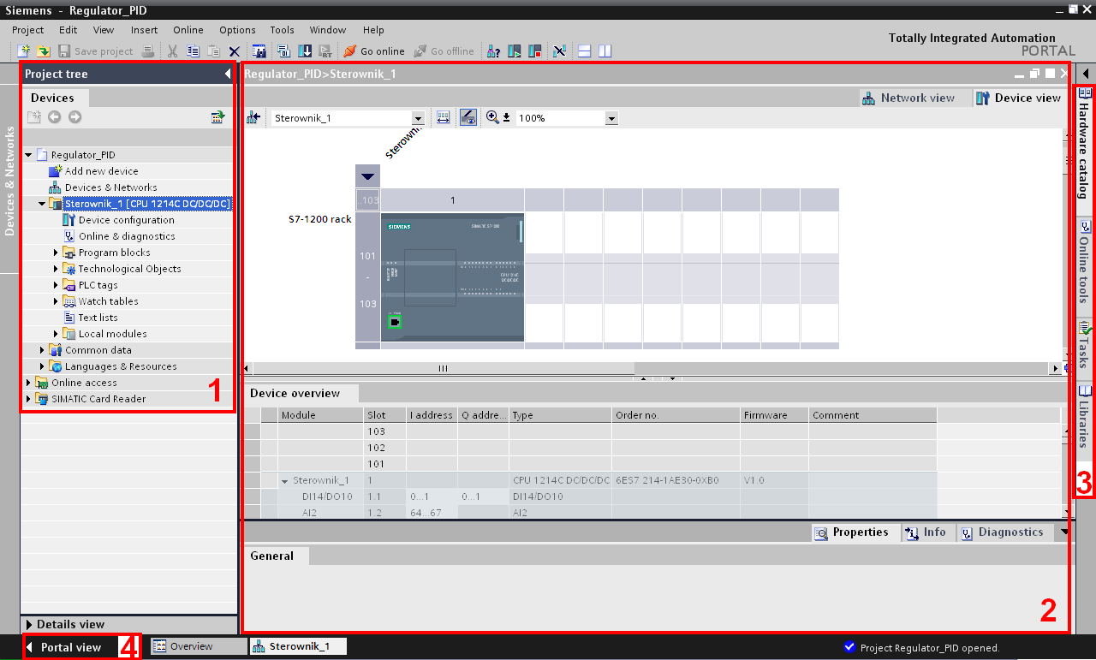
Task: Open the Options menu
Action: (237, 30)
